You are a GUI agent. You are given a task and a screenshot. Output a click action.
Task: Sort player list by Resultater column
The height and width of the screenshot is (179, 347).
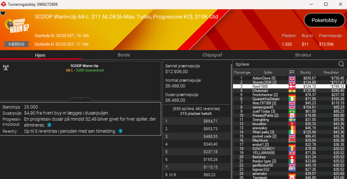click(331, 72)
